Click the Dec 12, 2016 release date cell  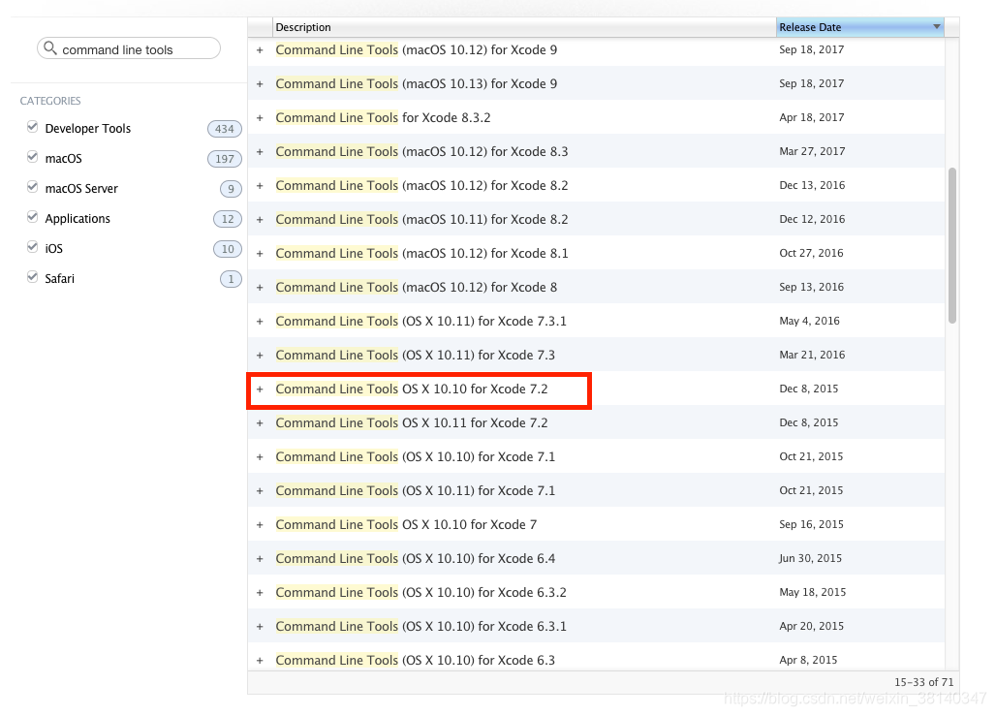click(813, 219)
